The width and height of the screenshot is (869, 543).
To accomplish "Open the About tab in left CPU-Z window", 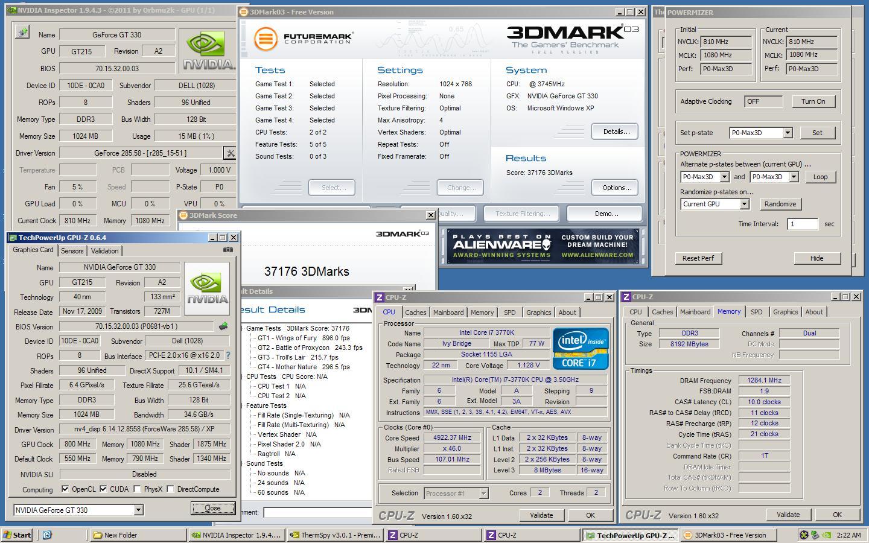I will tap(567, 313).
